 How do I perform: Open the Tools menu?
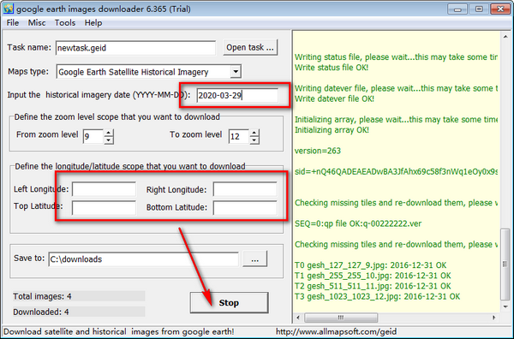65,23
